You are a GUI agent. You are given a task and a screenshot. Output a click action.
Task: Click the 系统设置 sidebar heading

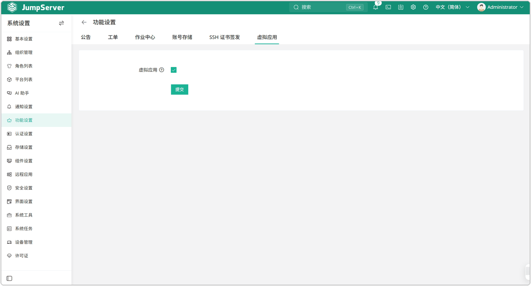19,23
